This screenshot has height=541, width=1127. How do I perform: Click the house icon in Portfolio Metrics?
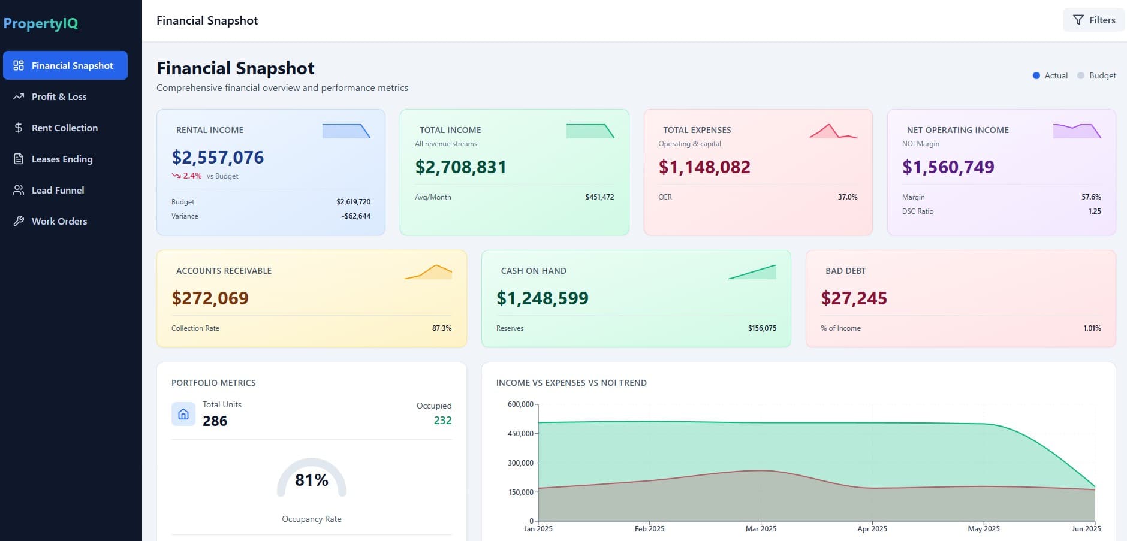183,413
